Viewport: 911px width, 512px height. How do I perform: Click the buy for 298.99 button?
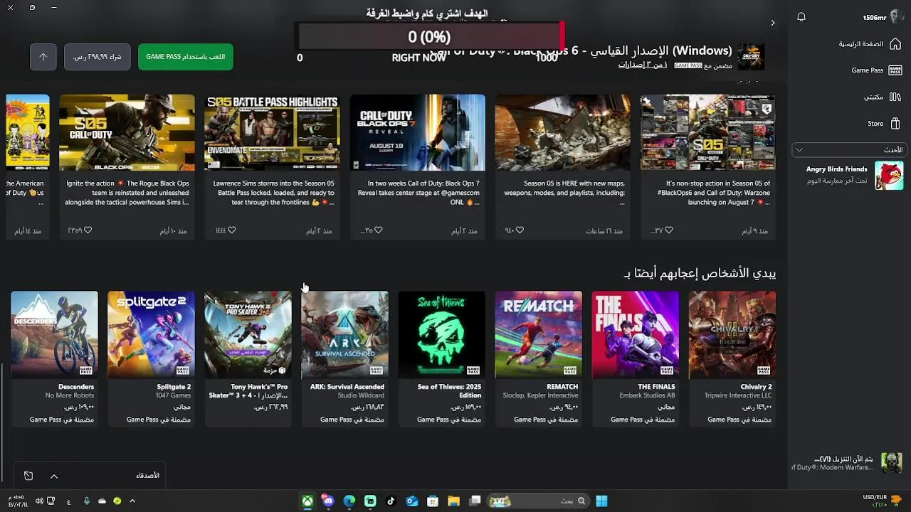click(98, 57)
